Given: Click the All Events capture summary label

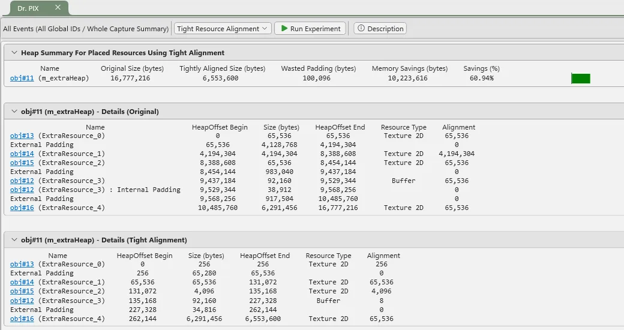Looking at the screenshot, I should point(86,29).
